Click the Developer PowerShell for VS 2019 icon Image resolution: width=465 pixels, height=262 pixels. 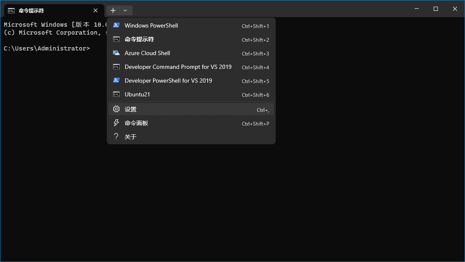116,81
